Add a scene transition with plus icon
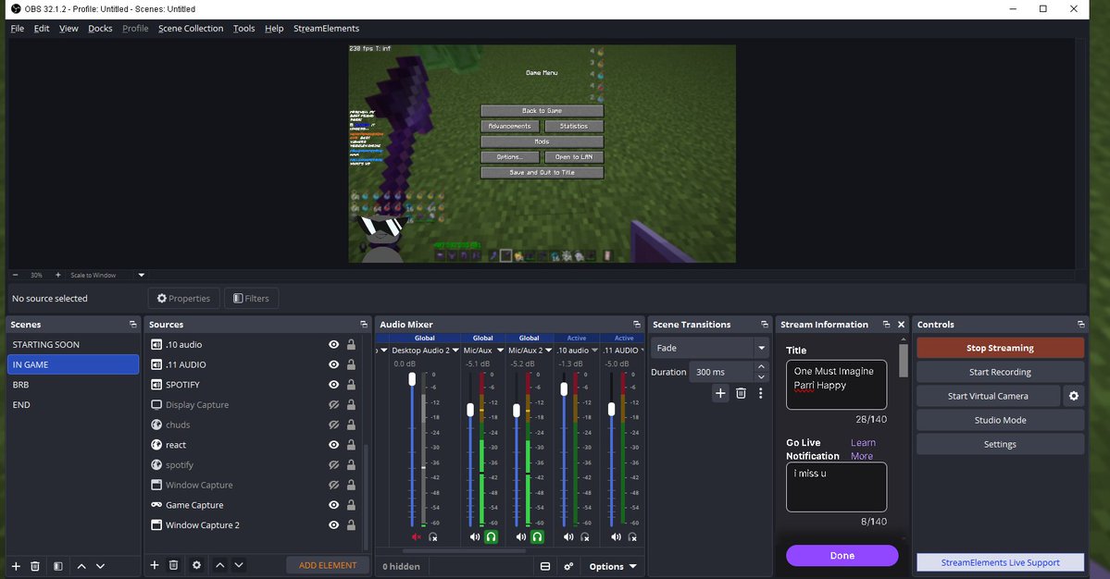Screen dimensions: 1110x579 720,393
